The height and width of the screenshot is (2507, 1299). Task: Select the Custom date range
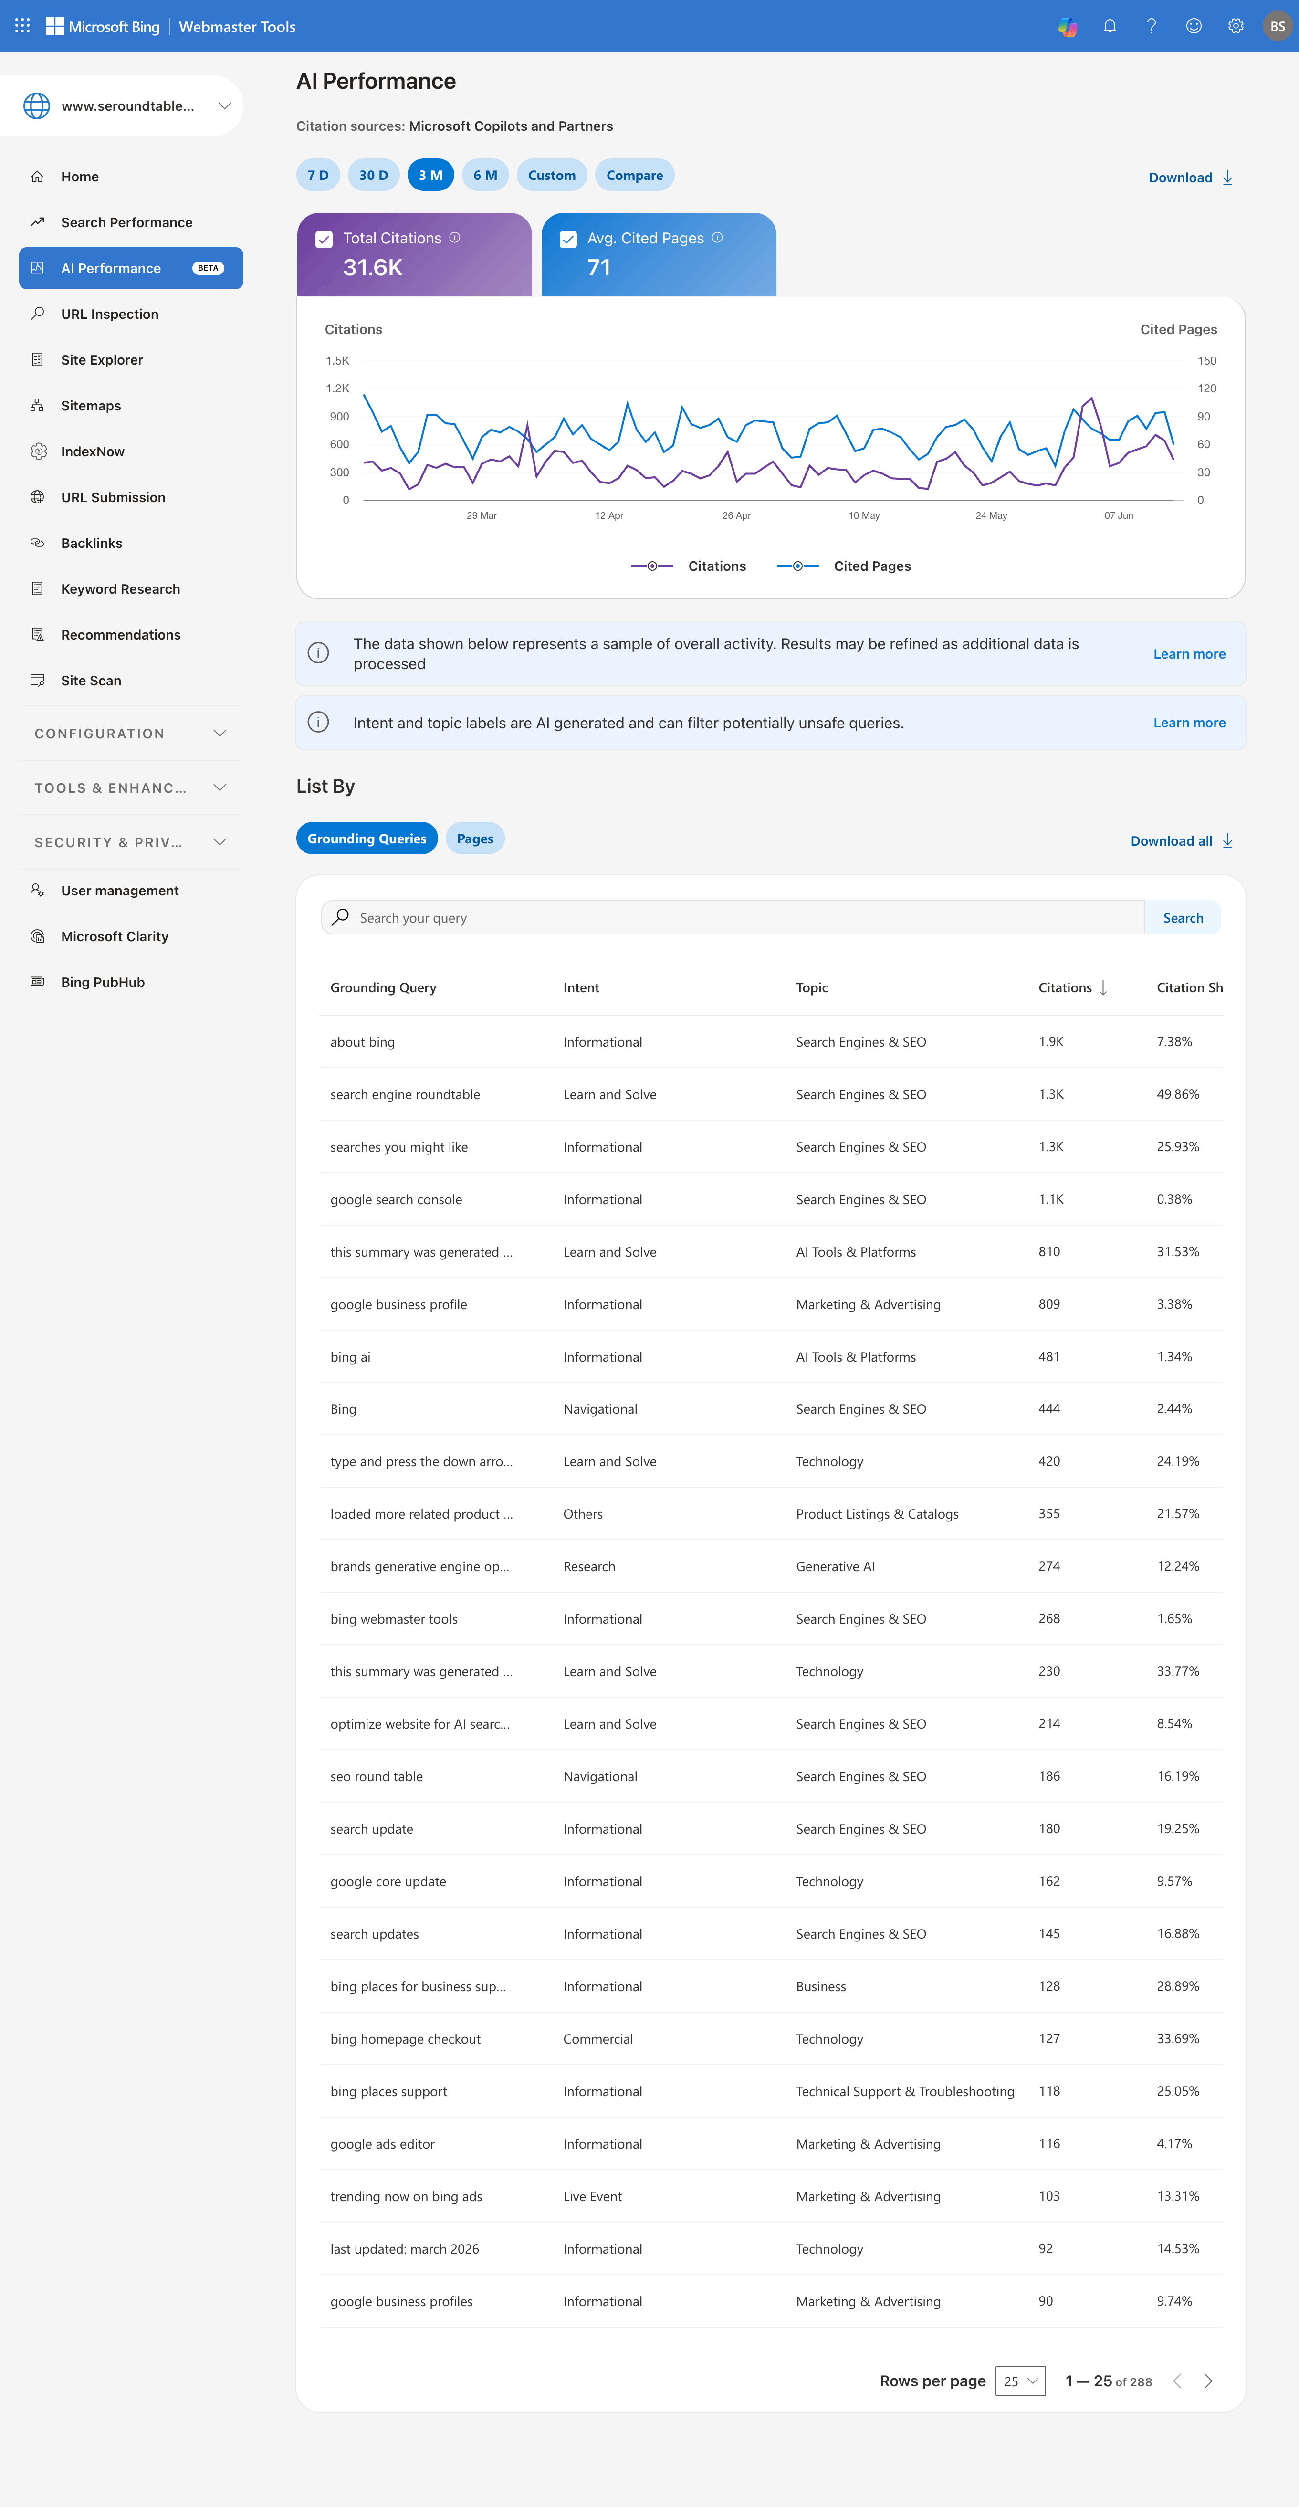[552, 175]
